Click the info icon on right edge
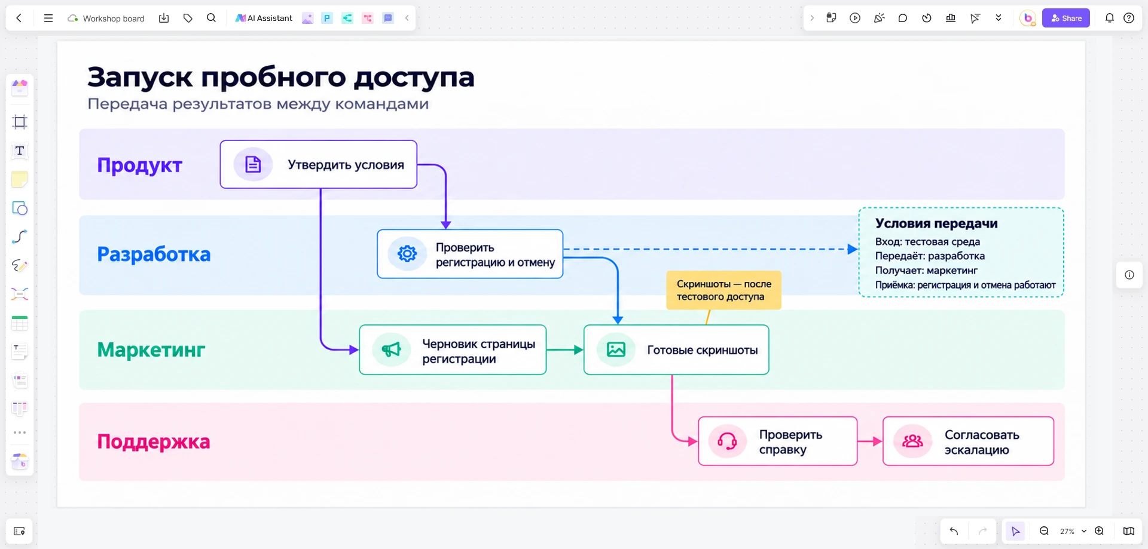This screenshot has height=549, width=1148. [x=1129, y=275]
